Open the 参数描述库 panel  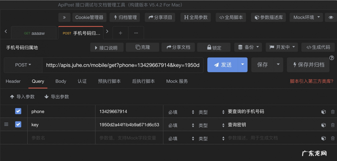click(x=268, y=17)
